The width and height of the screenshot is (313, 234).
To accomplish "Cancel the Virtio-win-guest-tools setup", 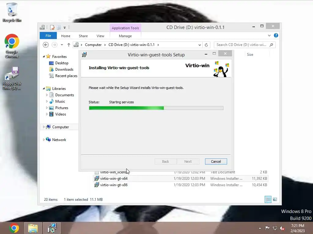I will 216,161.
